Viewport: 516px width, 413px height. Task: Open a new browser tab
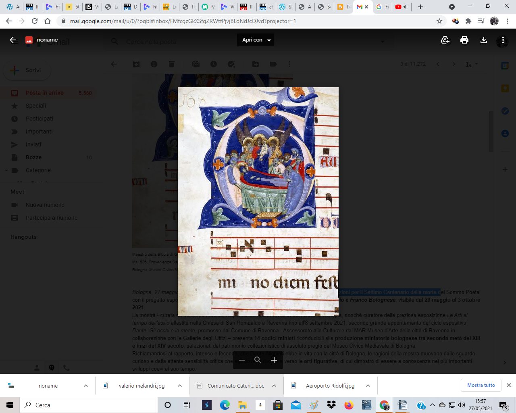[420, 6]
